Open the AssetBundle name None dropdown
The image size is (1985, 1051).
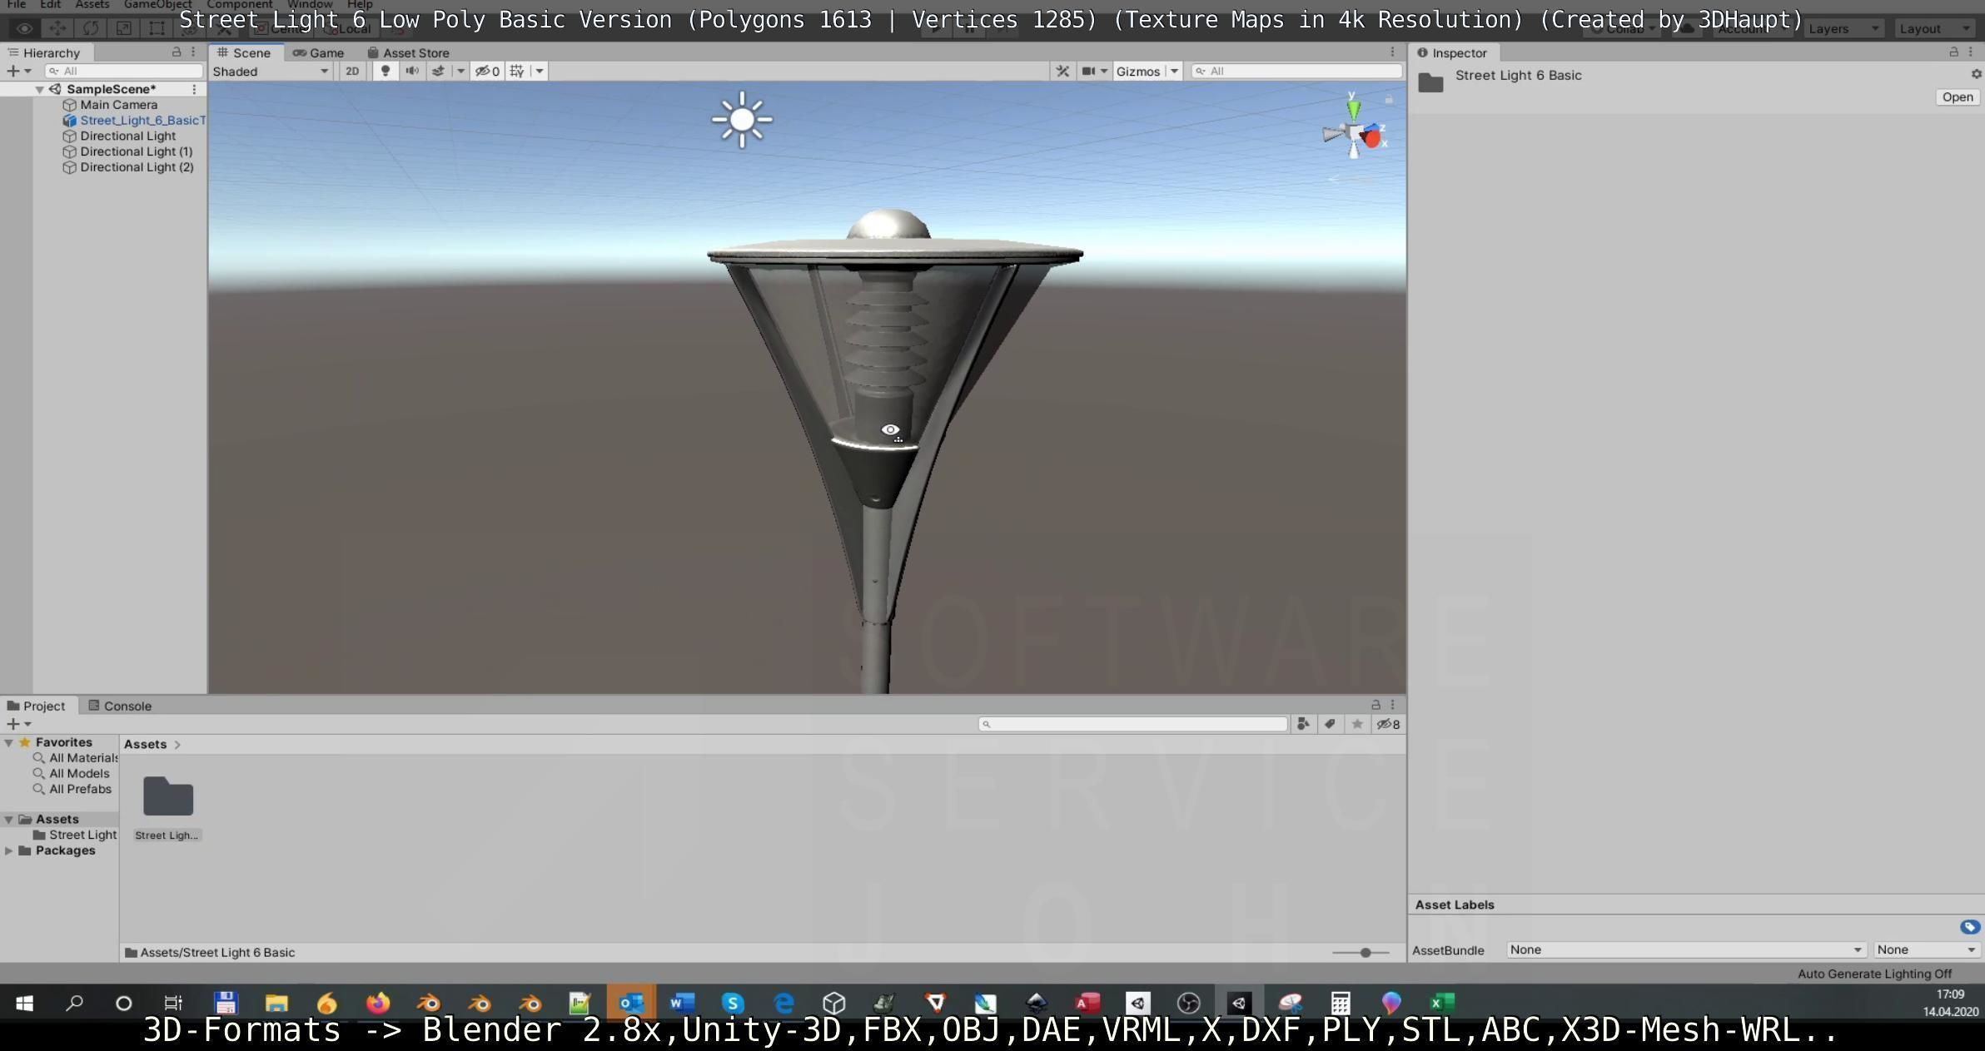(1685, 949)
